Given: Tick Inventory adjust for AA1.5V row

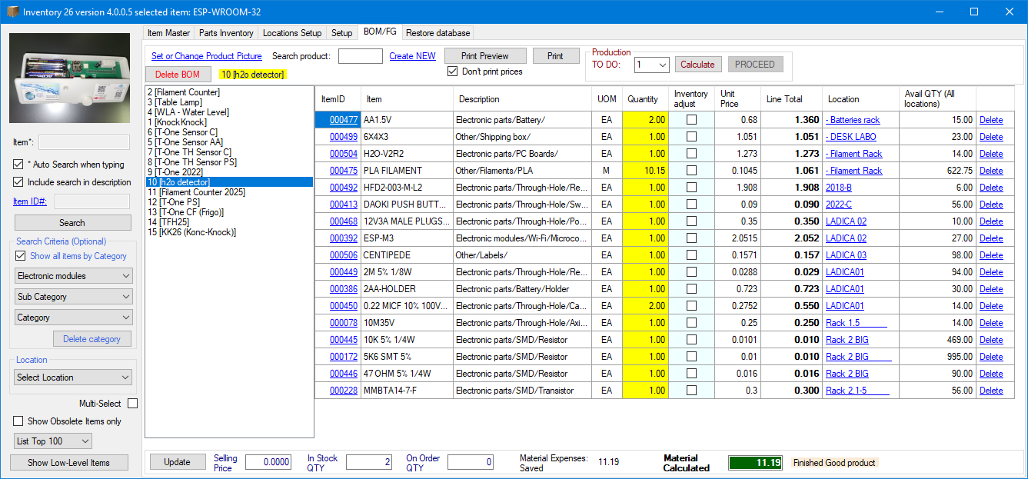Looking at the screenshot, I should [x=691, y=120].
